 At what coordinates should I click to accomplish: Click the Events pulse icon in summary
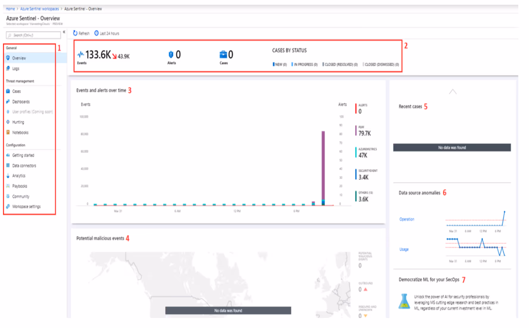tap(81, 55)
